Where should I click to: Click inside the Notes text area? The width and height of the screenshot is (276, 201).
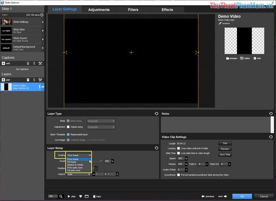pyautogui.click(x=215, y=125)
